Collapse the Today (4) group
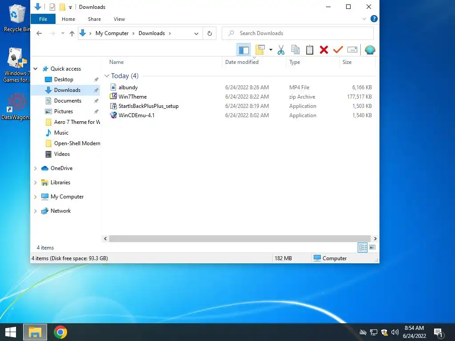The width and height of the screenshot is (455, 341). point(107,76)
